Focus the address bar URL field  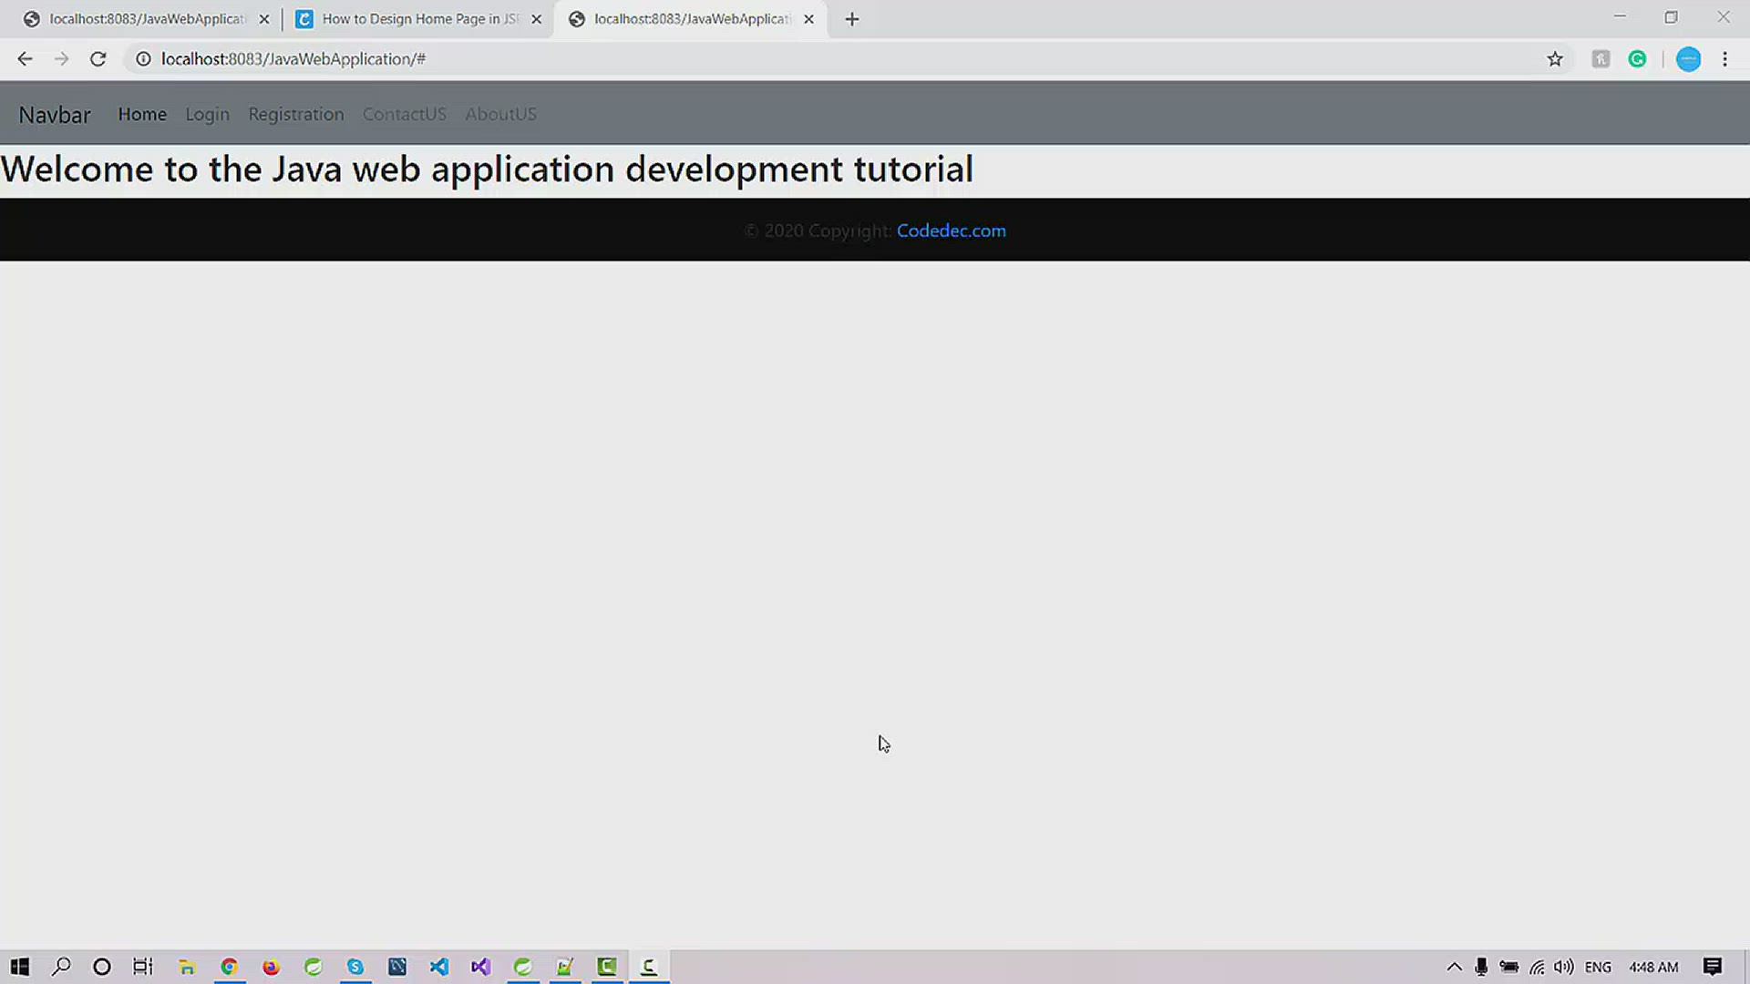tap(848, 59)
